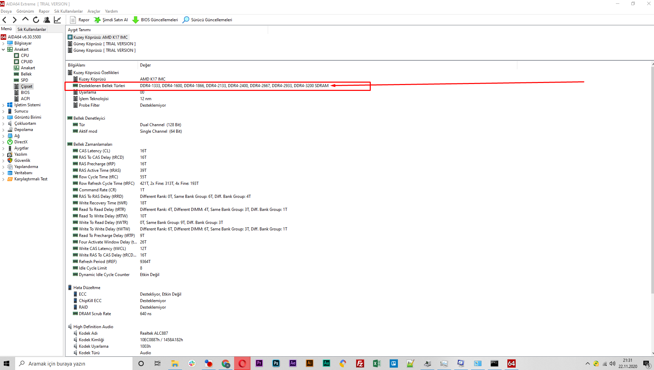Image resolution: width=654 pixels, height=370 pixels.
Task: Open the Araçlar menu
Action: pos(94,11)
